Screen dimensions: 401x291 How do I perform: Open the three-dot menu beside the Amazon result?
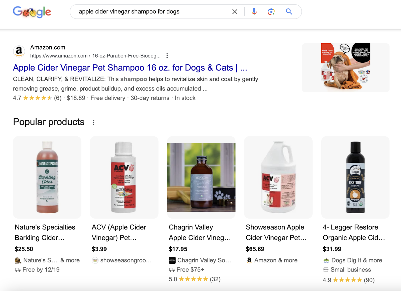[x=167, y=56]
